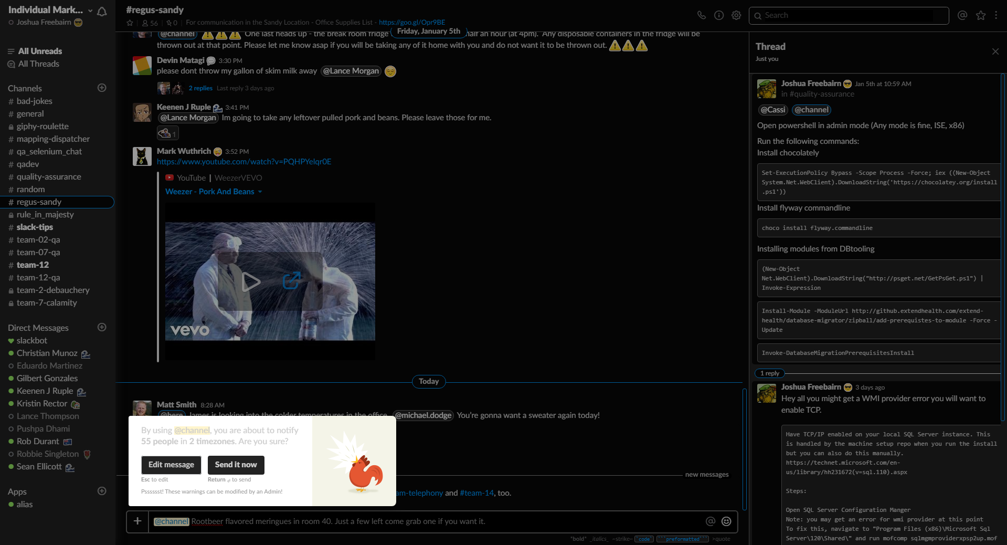Expand the Individual Mark... workspace menu
Viewport: 1007px width, 545px height.
50,10
